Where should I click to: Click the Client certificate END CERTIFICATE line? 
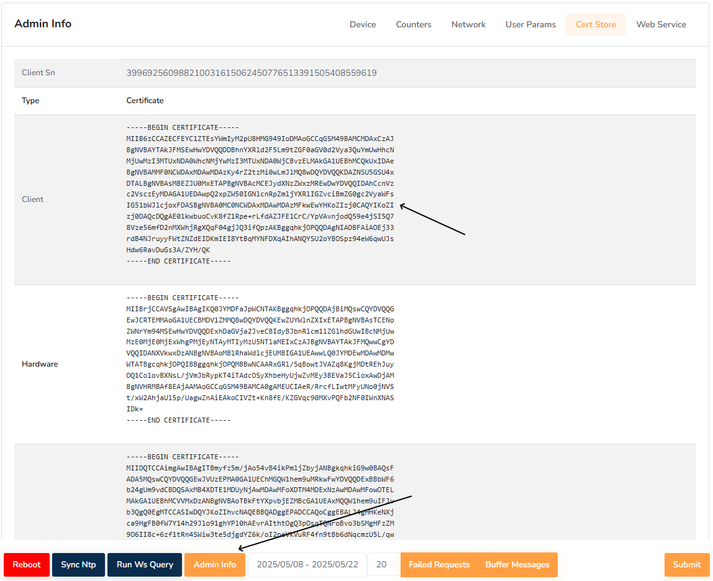click(178, 261)
